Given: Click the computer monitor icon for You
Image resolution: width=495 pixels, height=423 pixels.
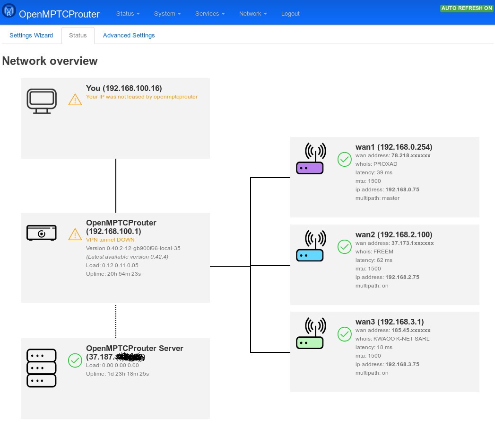Looking at the screenshot, I should (42, 101).
